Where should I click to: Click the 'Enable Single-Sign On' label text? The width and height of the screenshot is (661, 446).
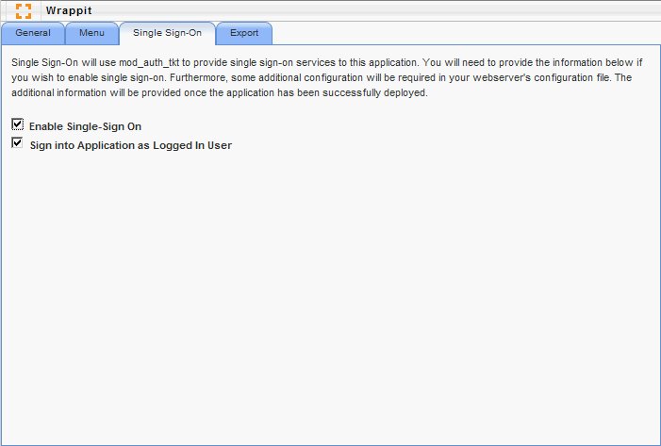(85, 125)
